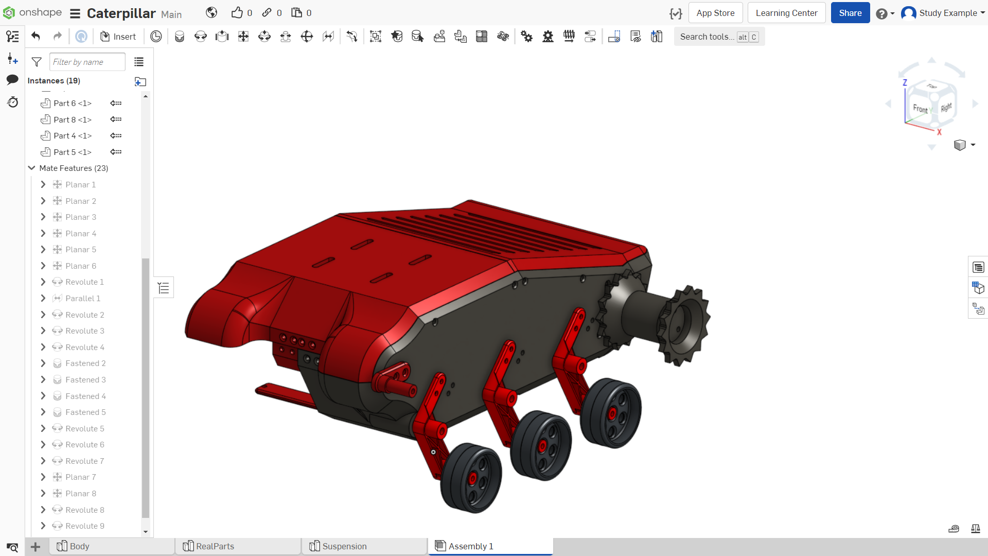Click the add folder icon by Instances
Screen dimensions: 988x556
140,81
